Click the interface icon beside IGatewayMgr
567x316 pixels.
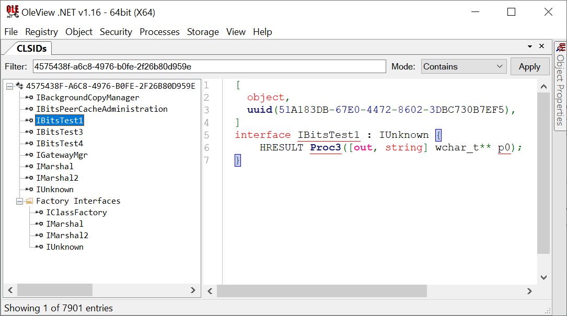[x=29, y=155]
